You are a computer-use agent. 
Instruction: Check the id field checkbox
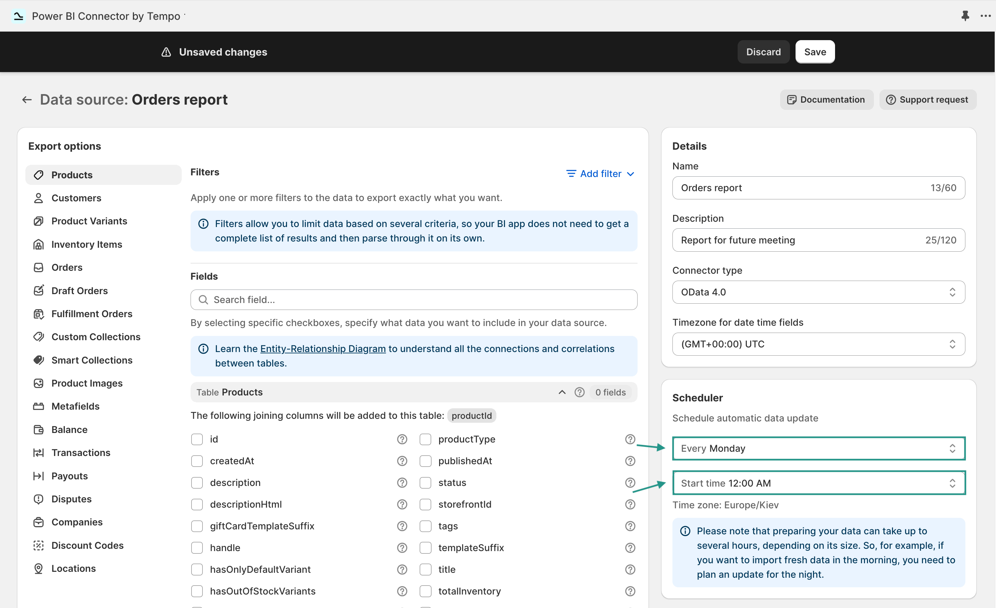click(197, 439)
